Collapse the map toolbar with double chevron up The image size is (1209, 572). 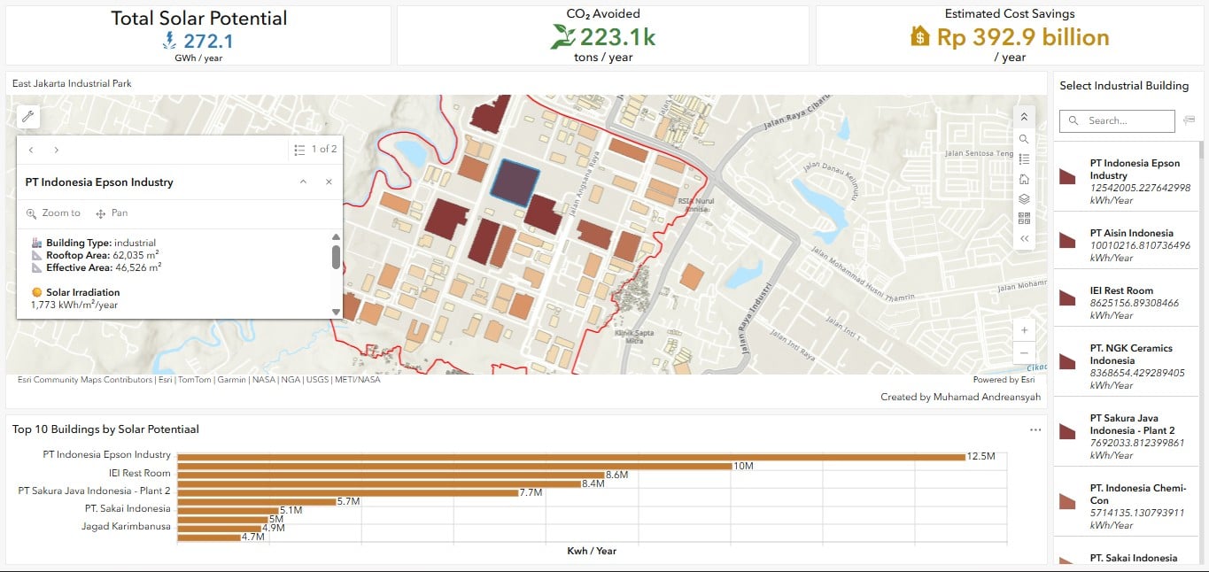click(1024, 117)
